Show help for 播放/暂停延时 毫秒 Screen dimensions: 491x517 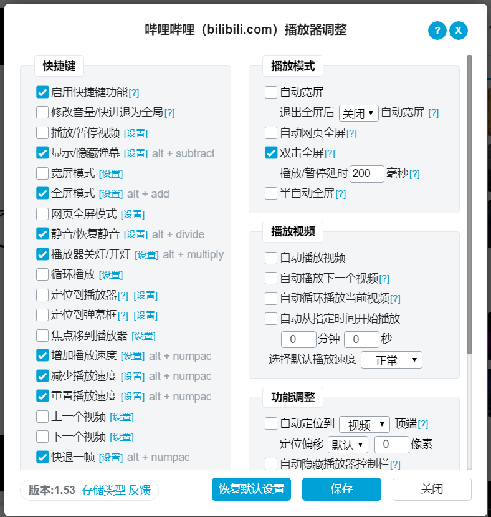click(x=414, y=174)
